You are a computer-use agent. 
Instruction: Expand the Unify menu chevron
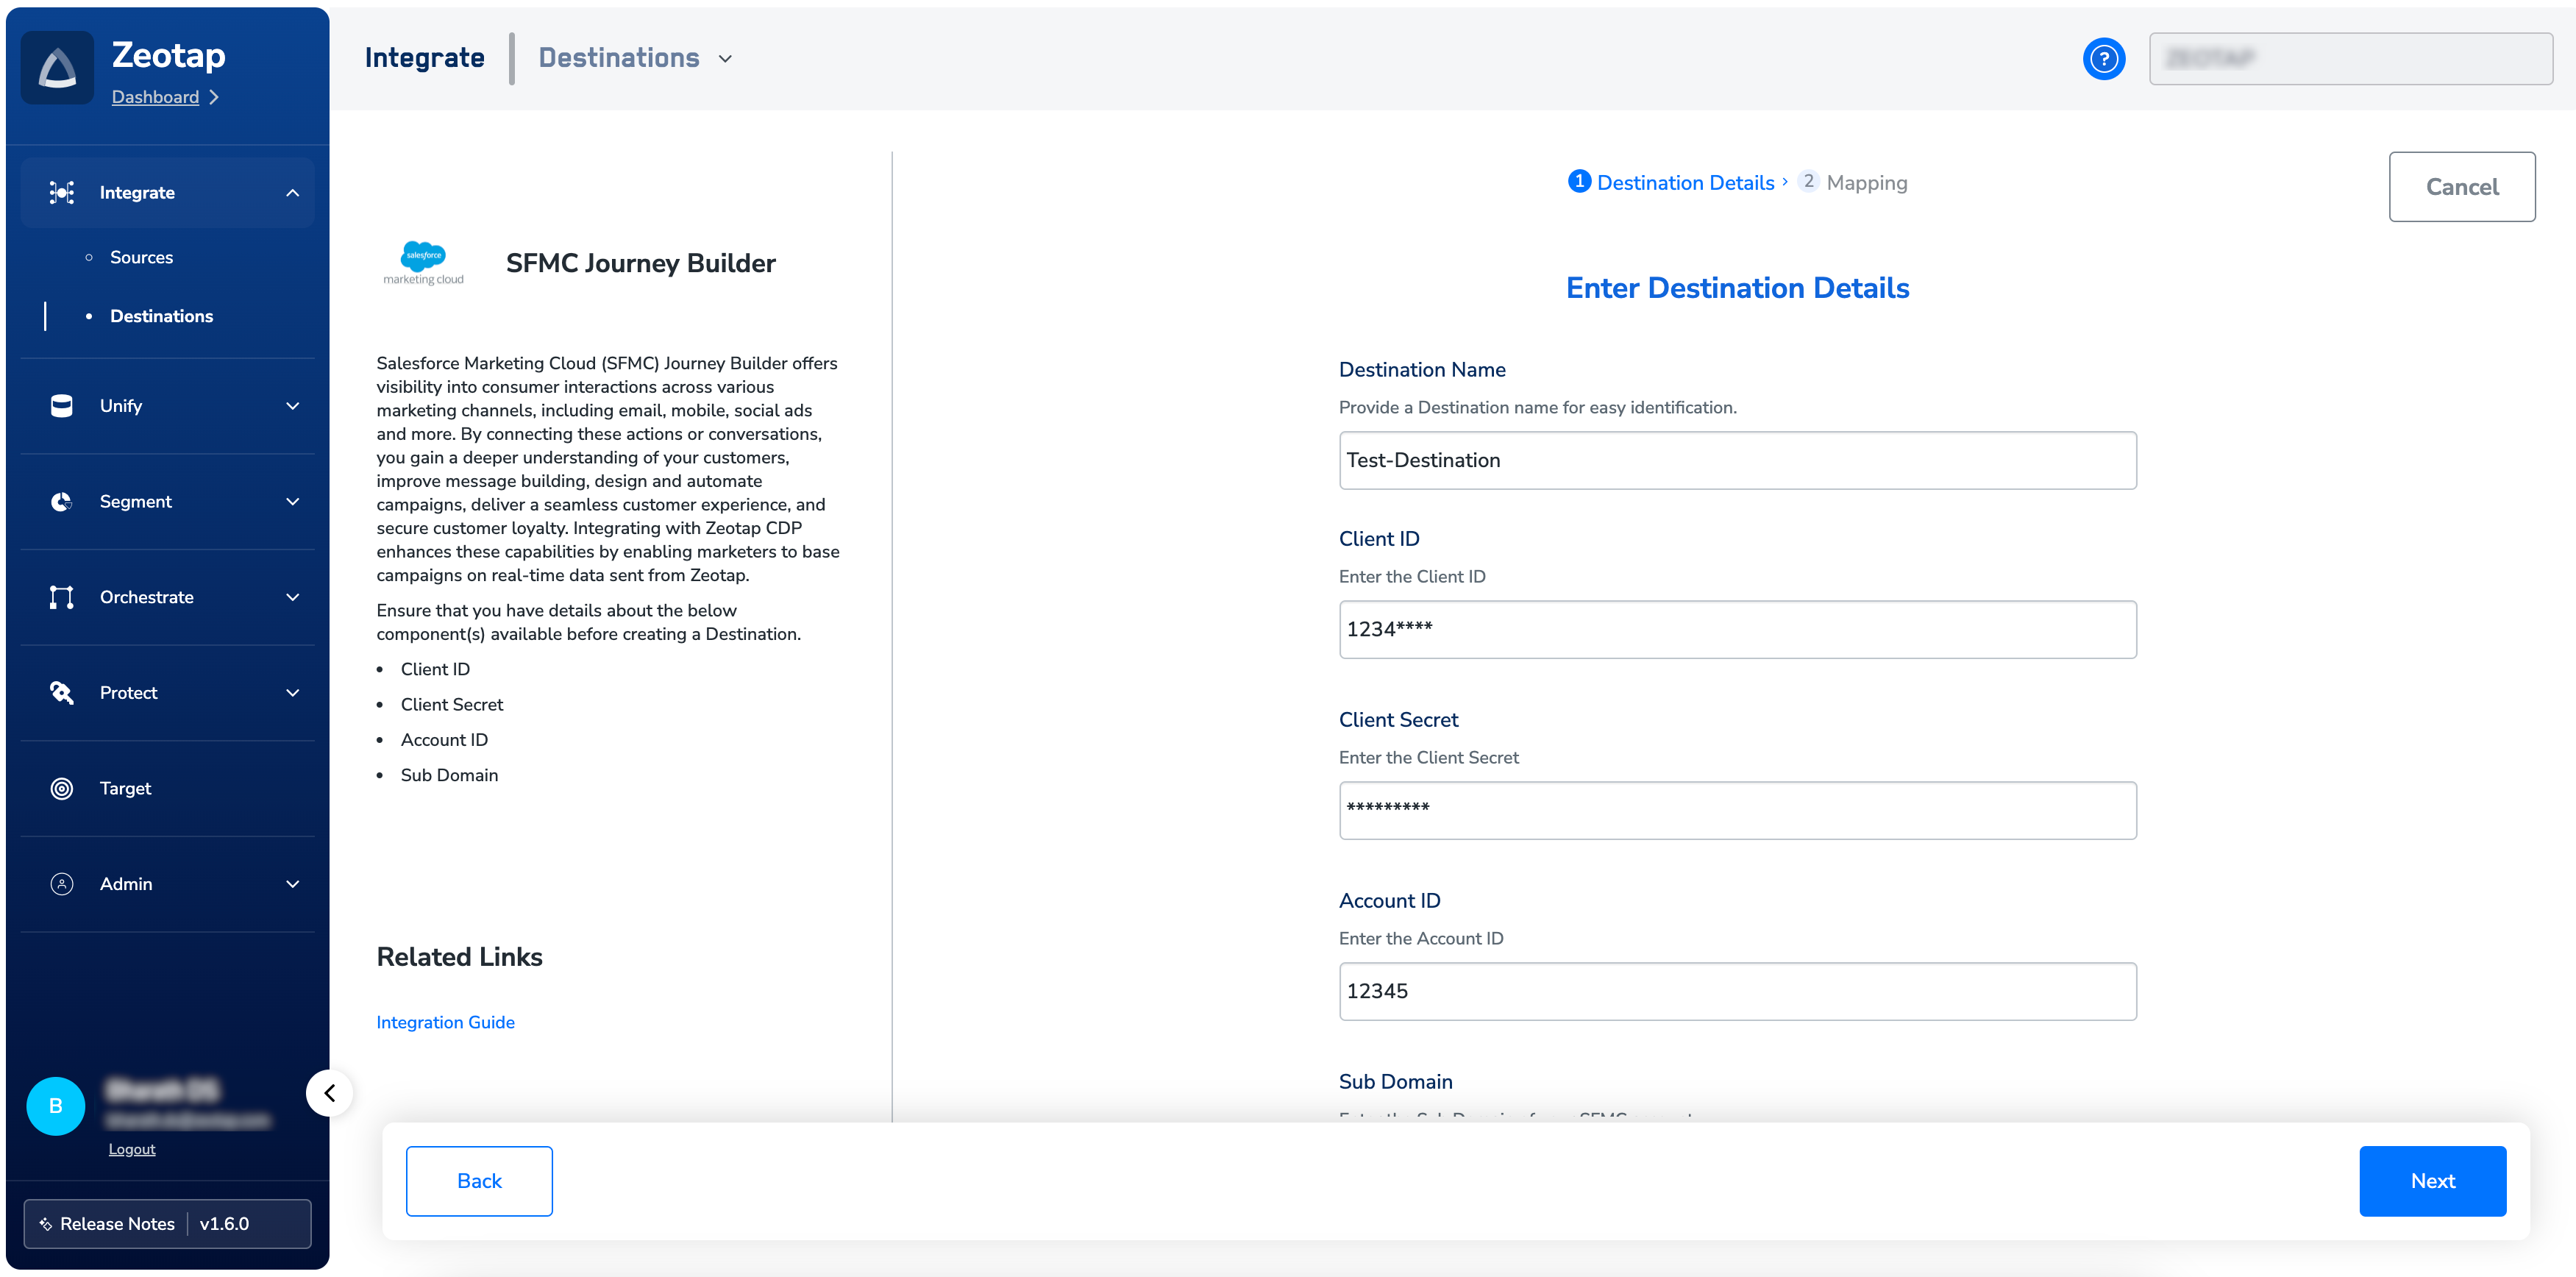[x=292, y=406]
